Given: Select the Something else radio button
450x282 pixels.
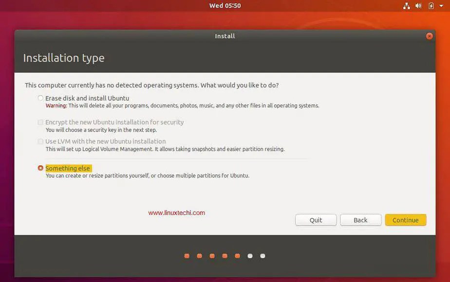Looking at the screenshot, I should pos(40,168).
